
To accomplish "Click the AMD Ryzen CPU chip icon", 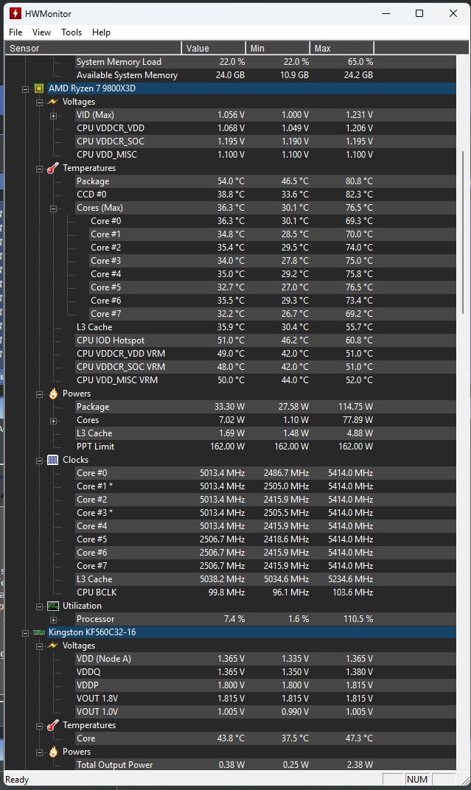I will [x=39, y=88].
